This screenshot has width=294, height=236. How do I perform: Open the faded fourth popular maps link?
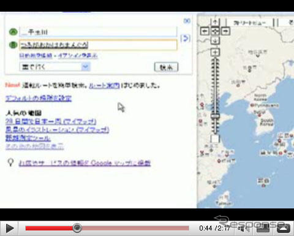point(35,147)
